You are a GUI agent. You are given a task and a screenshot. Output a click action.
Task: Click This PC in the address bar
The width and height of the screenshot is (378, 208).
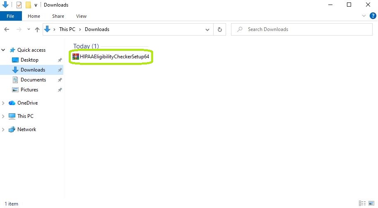[67, 29]
